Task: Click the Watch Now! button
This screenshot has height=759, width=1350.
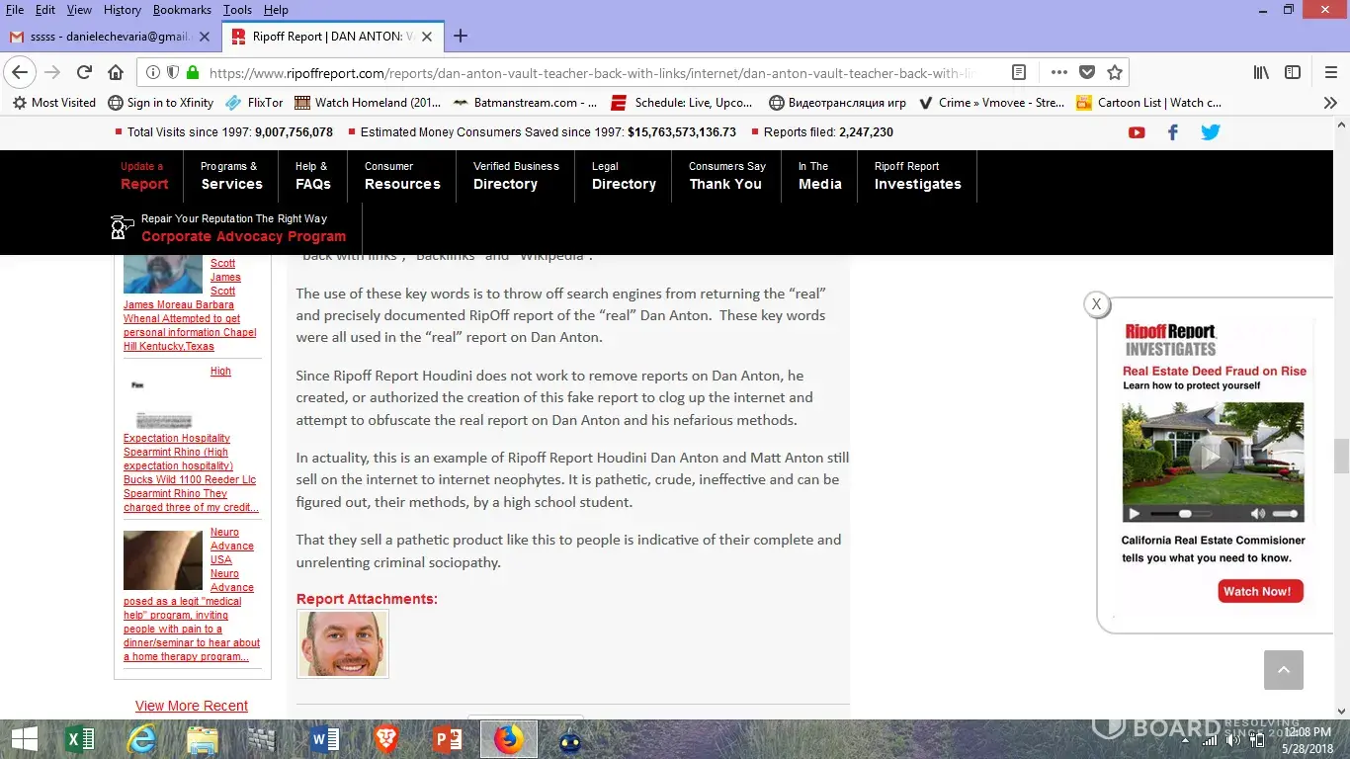Action: [x=1261, y=591]
